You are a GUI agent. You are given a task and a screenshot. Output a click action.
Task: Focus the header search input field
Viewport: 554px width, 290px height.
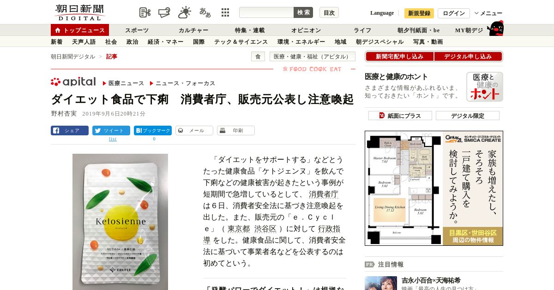[x=266, y=12]
